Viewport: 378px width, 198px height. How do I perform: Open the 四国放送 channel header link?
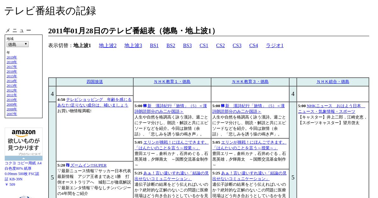[x=95, y=82]
